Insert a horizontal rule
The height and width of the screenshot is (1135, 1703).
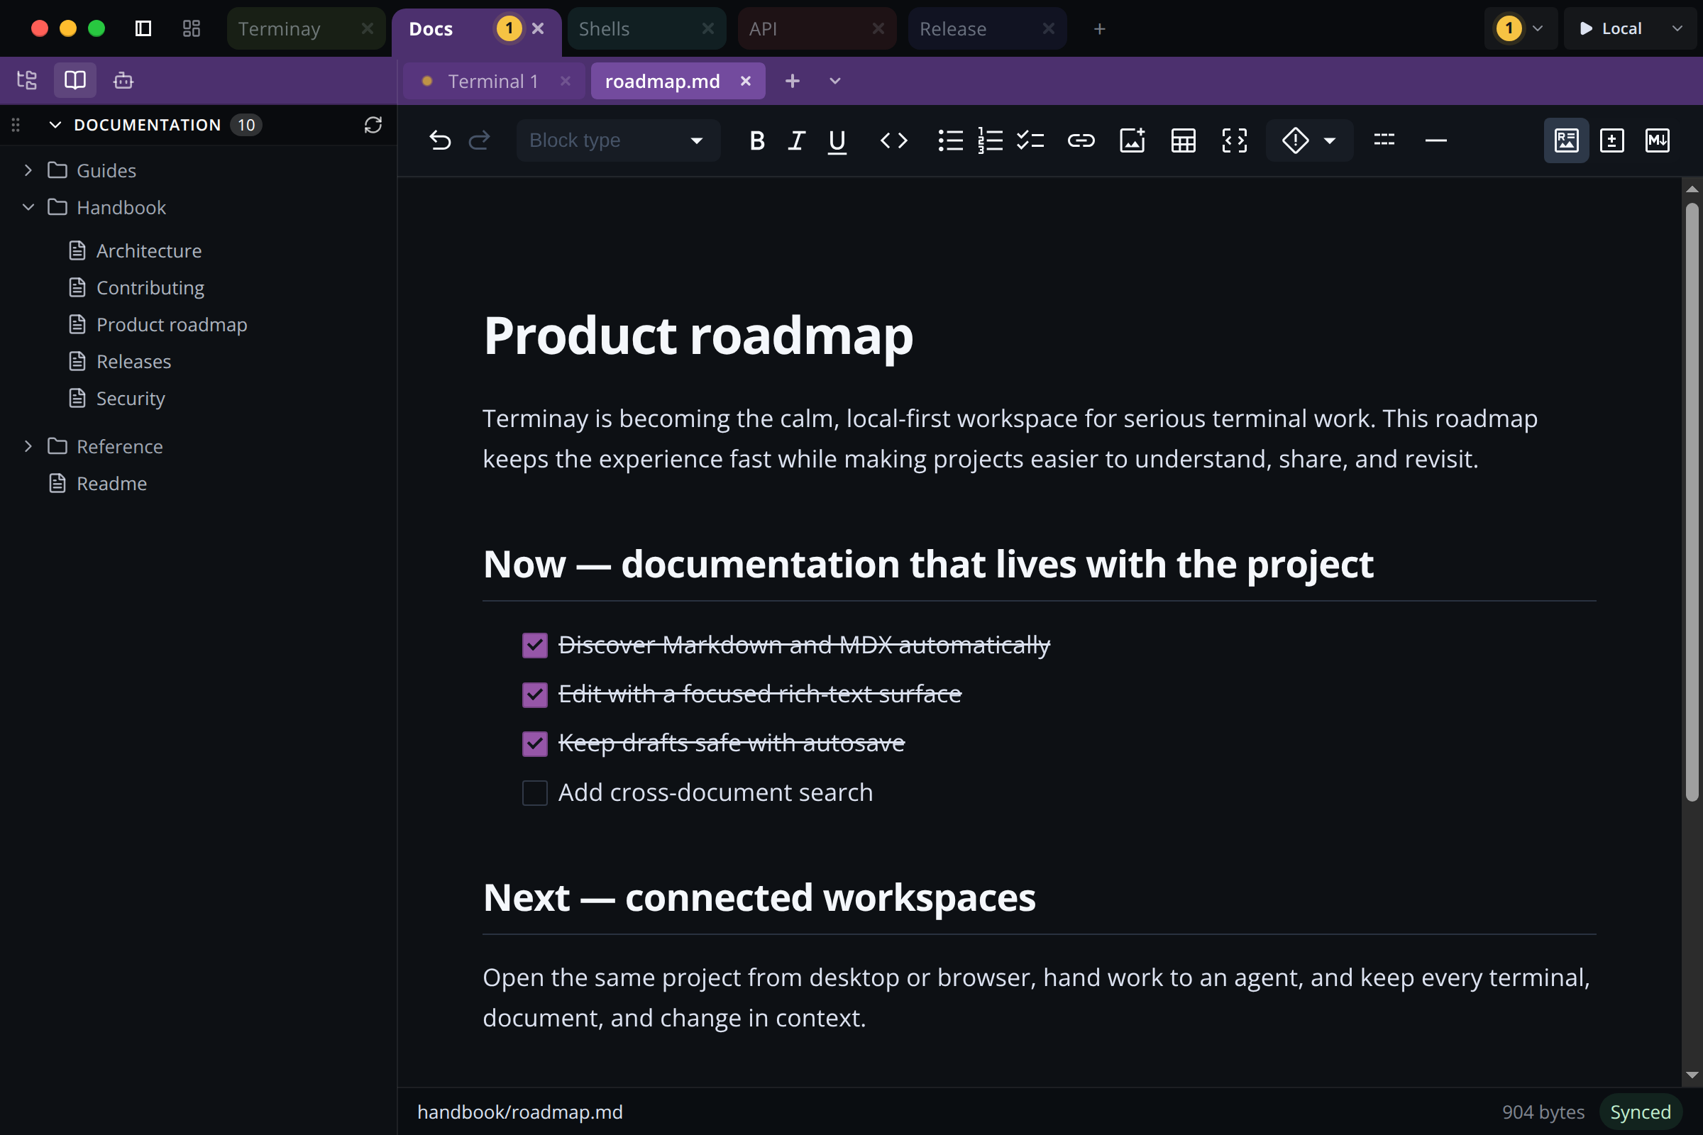pos(1435,140)
